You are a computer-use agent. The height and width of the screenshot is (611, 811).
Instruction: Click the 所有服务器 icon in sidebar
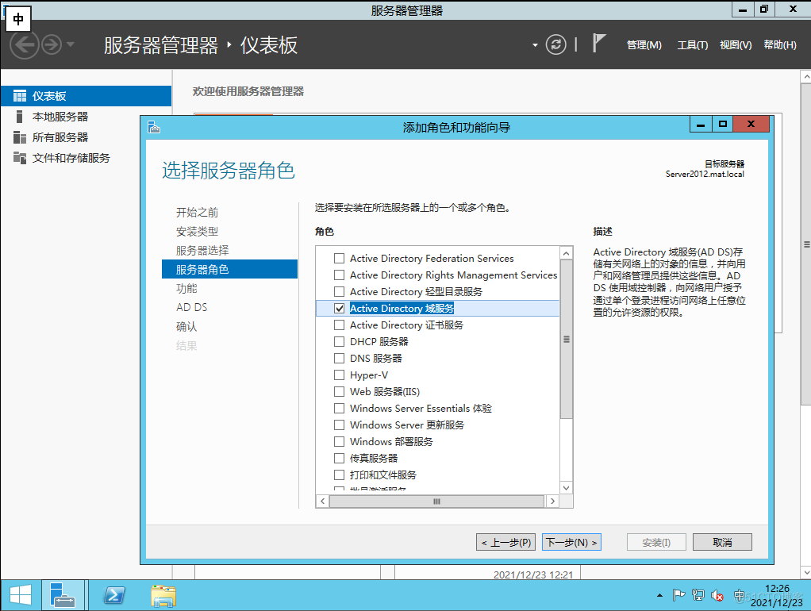coord(20,137)
